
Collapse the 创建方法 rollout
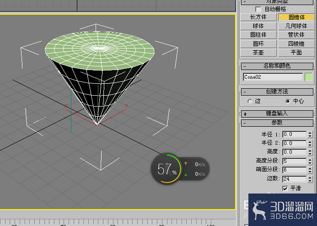point(277,92)
